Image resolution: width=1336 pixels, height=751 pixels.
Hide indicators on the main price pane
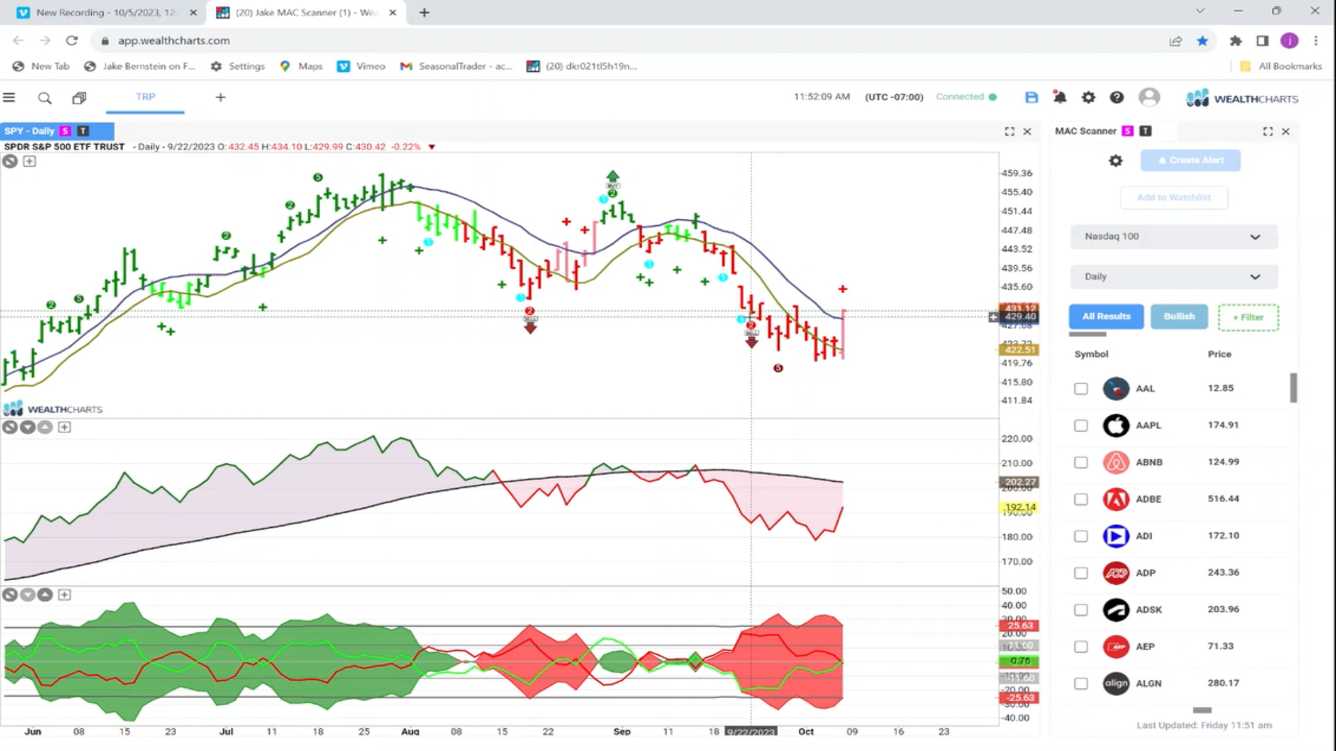click(x=10, y=161)
